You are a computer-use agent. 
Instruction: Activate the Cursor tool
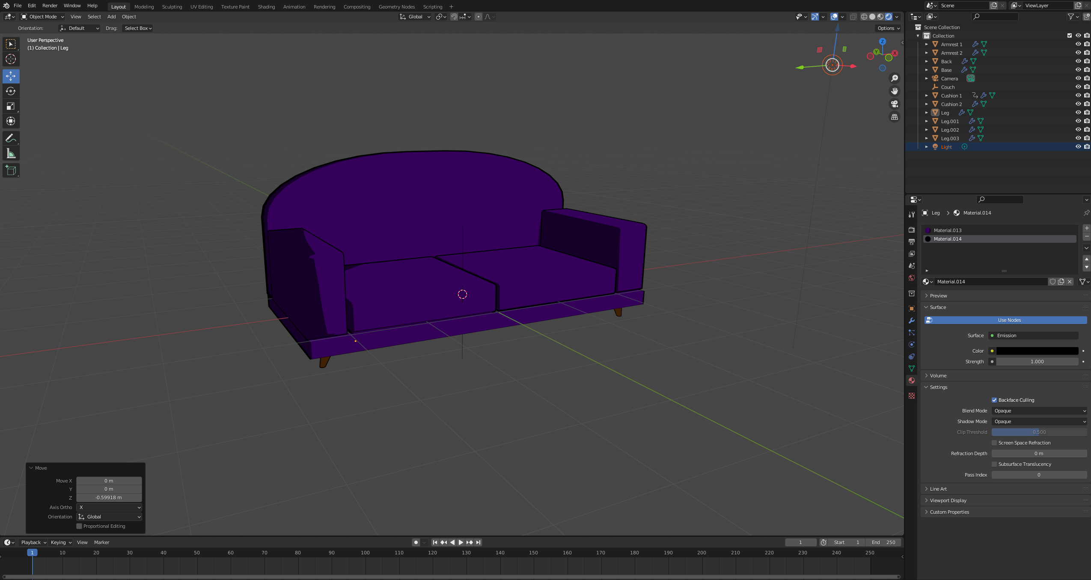11,59
